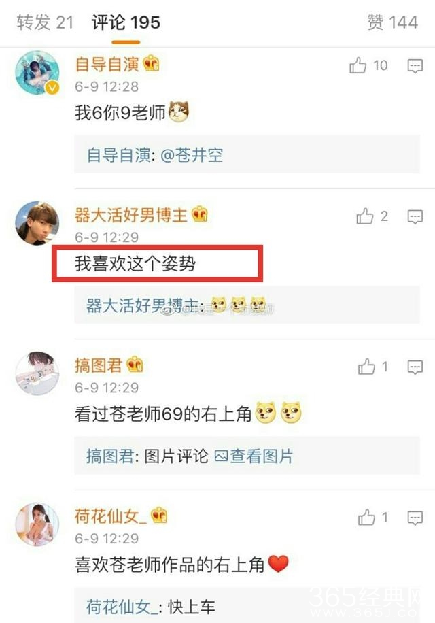This screenshot has width=435, height=623.
Task: Visit the 搞图君 username link
Action: point(98,365)
